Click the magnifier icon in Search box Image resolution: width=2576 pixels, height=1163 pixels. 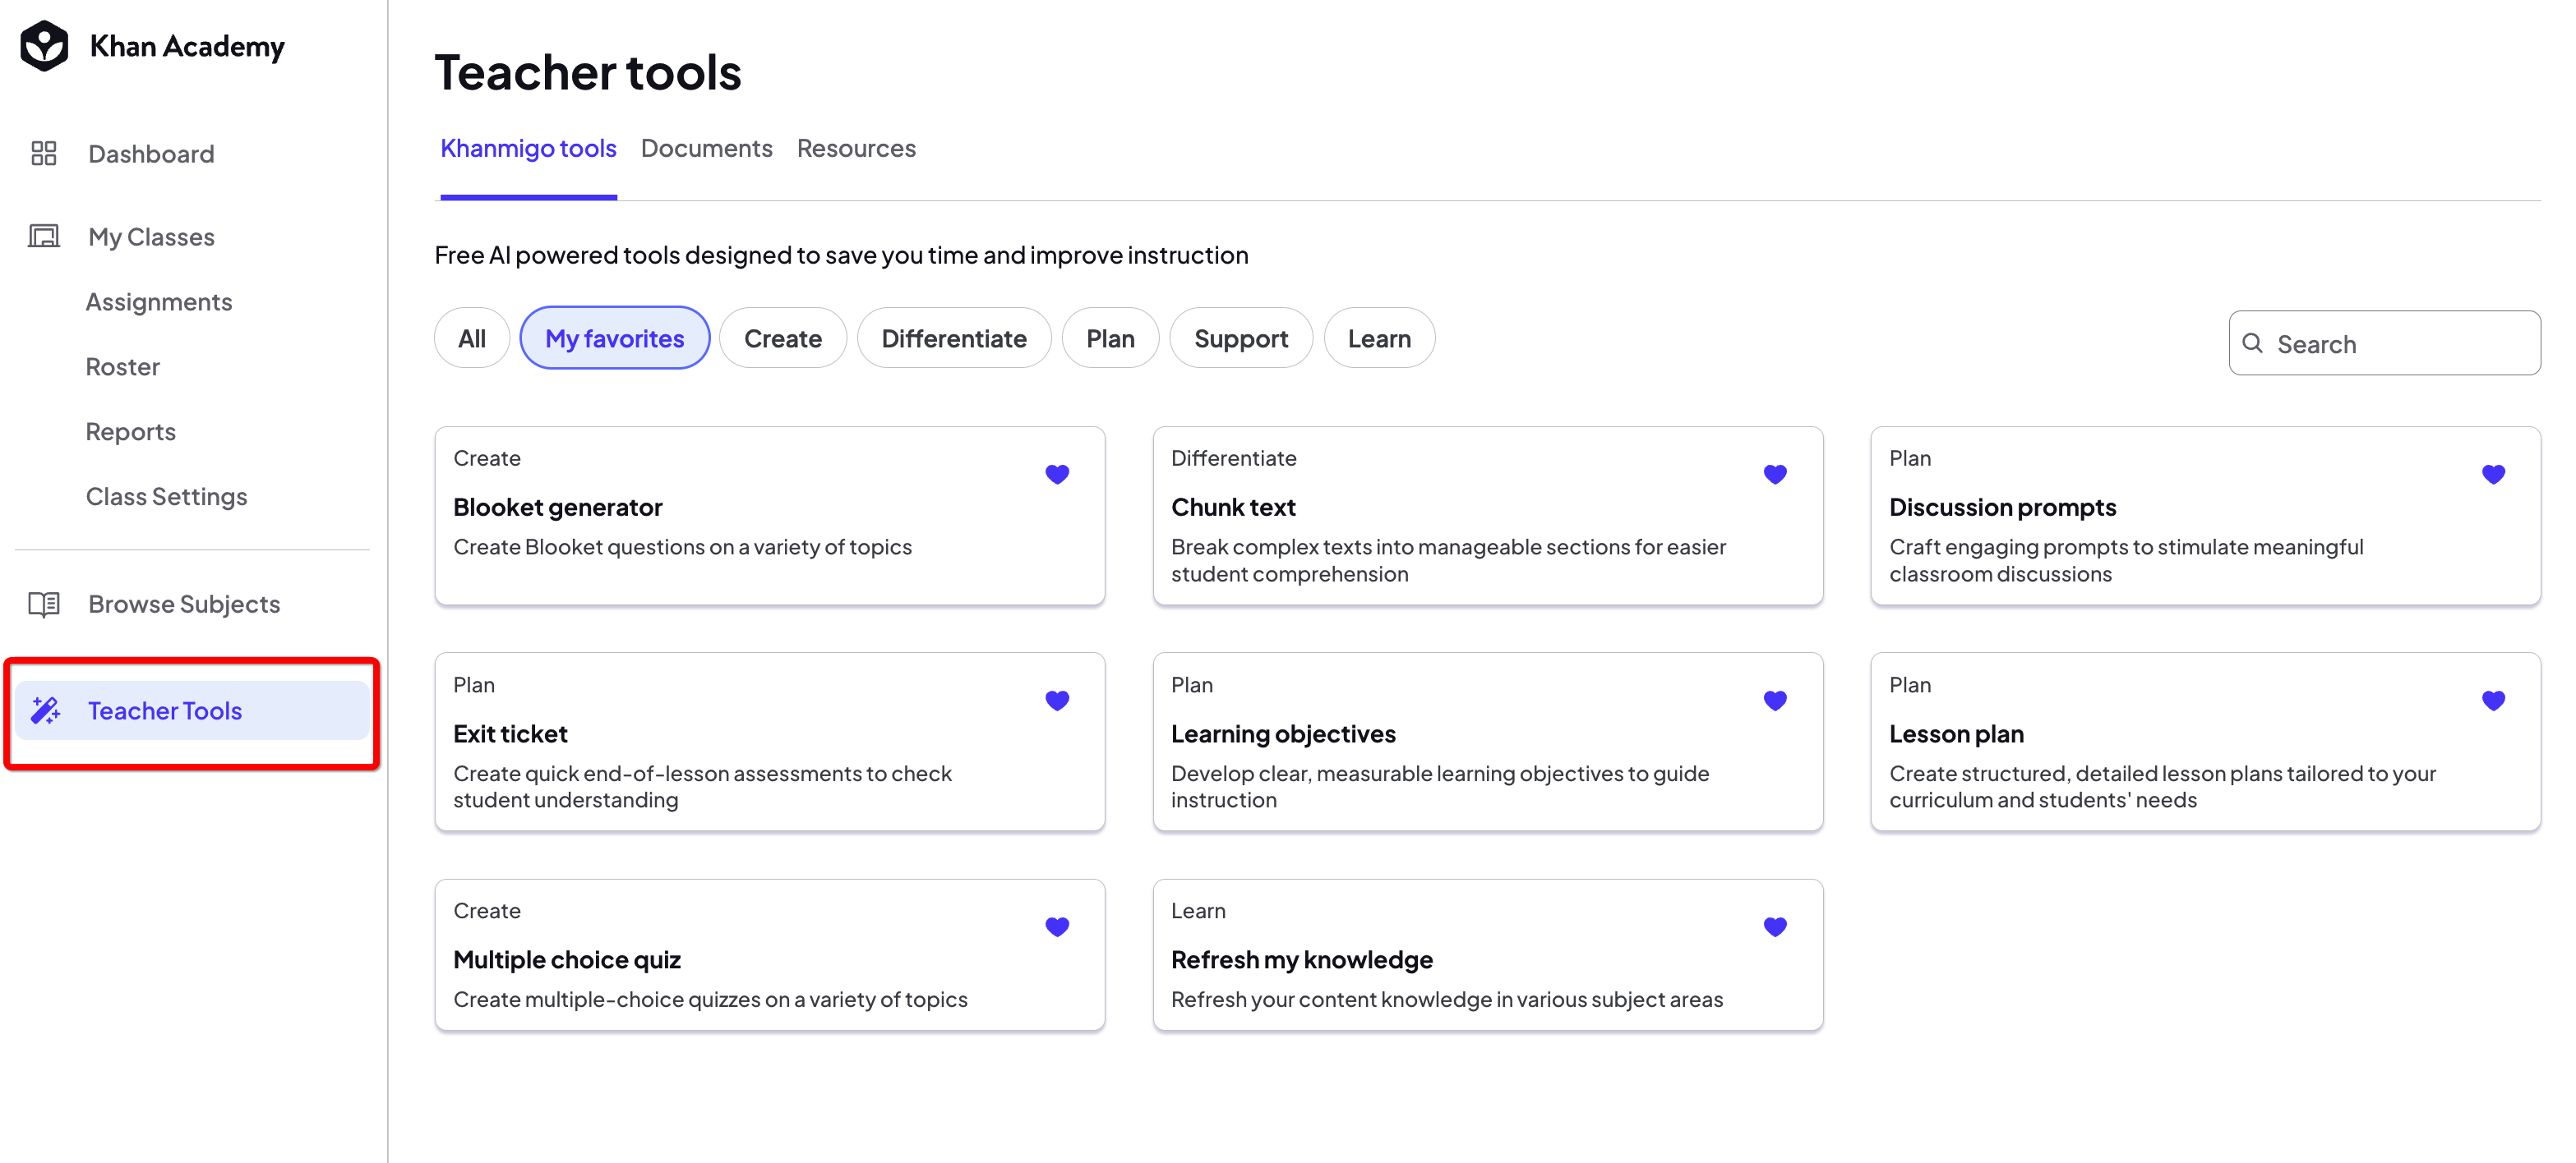[x=2252, y=343]
